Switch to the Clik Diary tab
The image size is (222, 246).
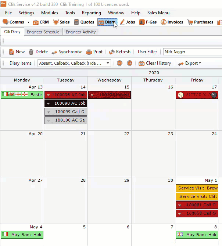[x=12, y=32]
